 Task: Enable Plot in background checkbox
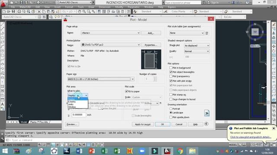(x=171, y=68)
